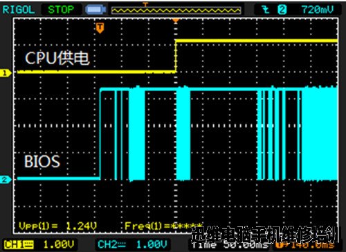The width and height of the screenshot is (346, 252).
Task: Click the BIOS label
Action: click(42, 162)
